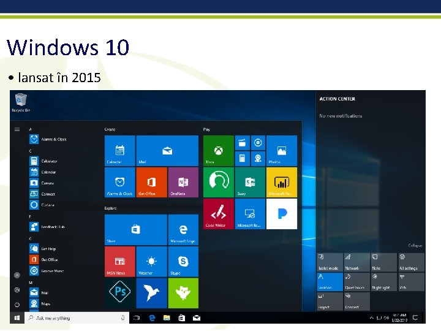Open Edge from the taskbar
This screenshot has height=331, width=441.
(x=152, y=318)
